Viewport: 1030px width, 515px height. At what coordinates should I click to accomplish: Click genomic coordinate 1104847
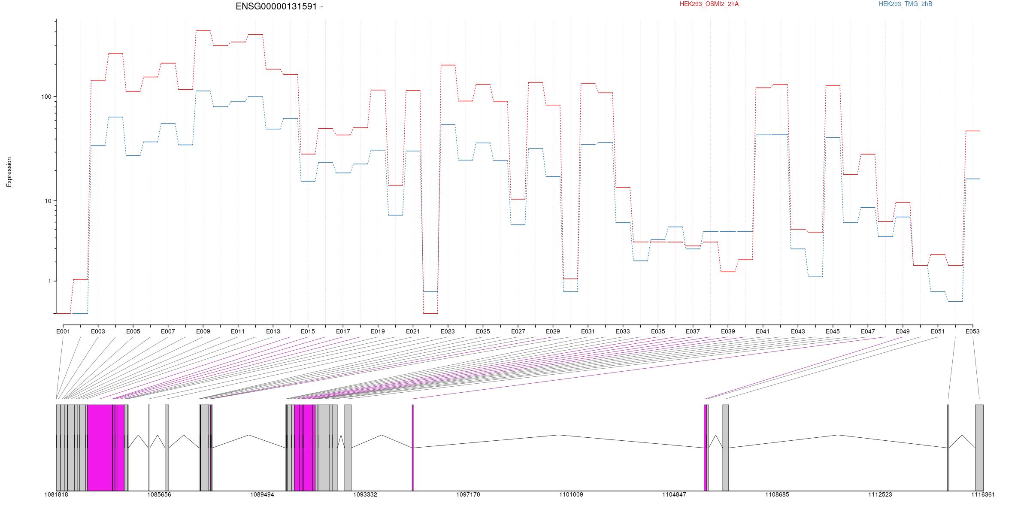[674, 494]
